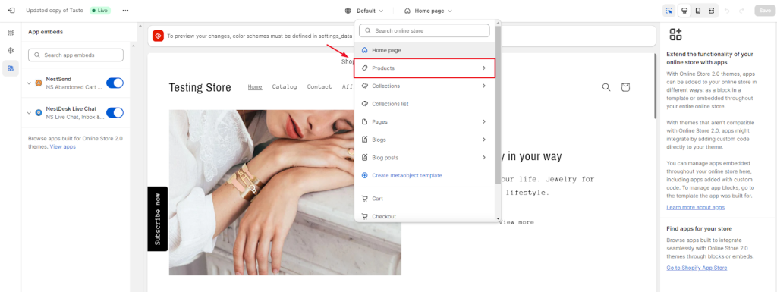Screen dimensions: 777x292
Task: Select Cart template in the list
Action: pos(425,199)
